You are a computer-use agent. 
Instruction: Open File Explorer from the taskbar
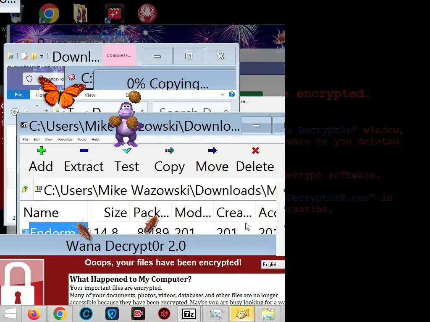click(x=268, y=314)
